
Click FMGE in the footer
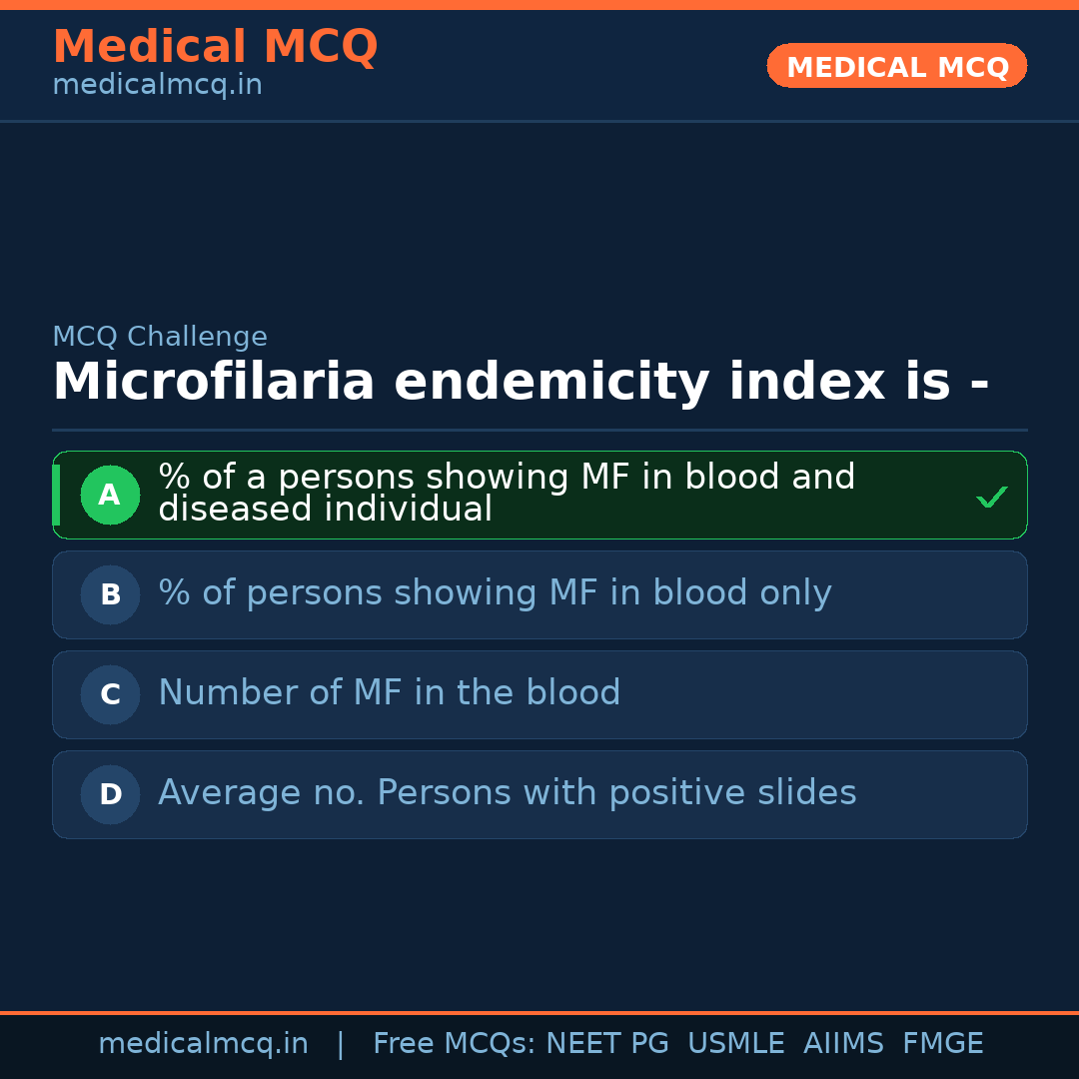click(942, 1044)
